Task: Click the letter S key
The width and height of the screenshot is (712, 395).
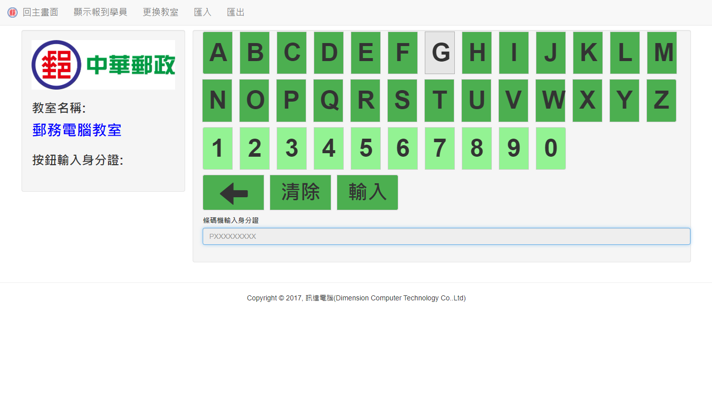Action: pos(402,101)
